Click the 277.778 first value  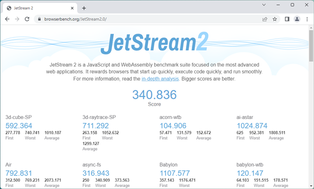pyautogui.click(x=13, y=133)
